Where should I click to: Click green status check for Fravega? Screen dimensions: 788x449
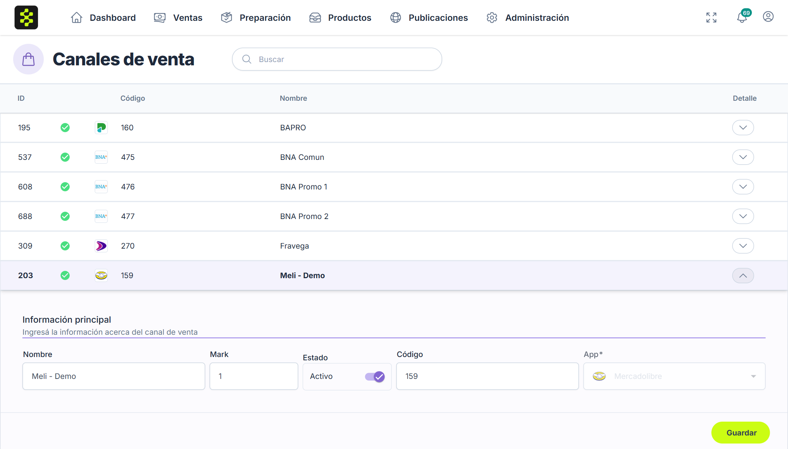point(65,246)
